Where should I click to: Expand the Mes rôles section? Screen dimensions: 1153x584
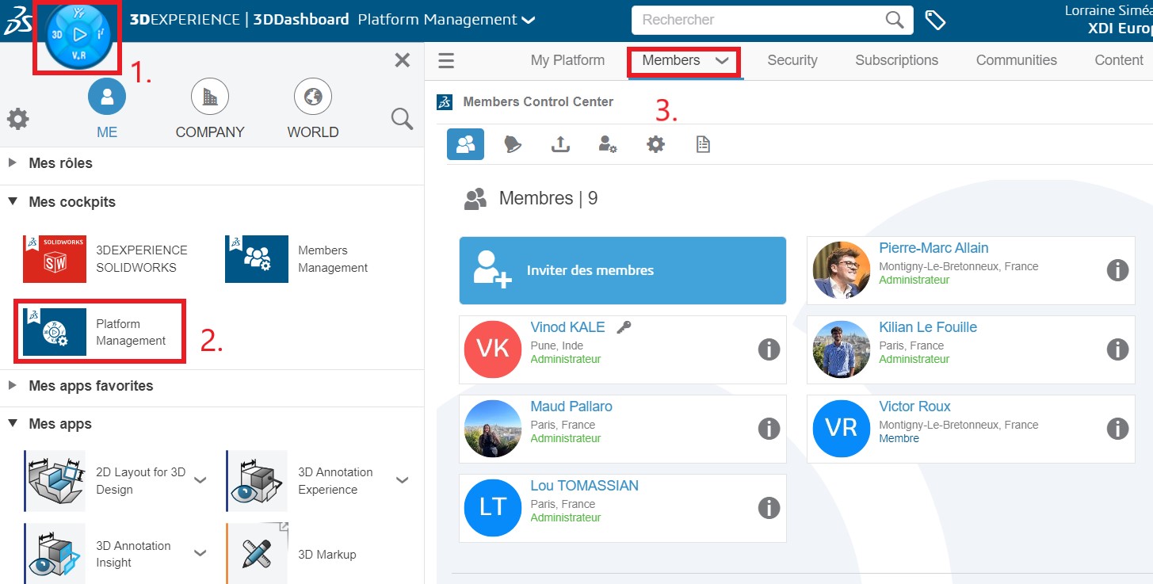click(x=13, y=163)
